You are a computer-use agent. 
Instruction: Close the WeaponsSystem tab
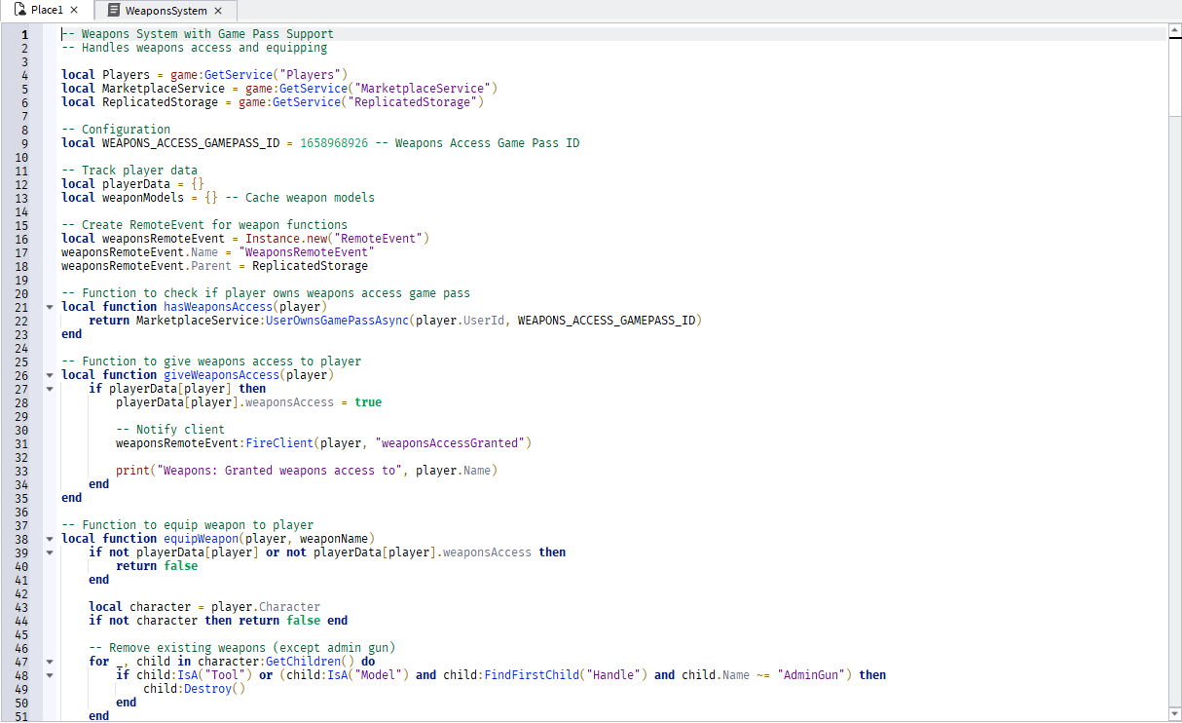(x=218, y=11)
